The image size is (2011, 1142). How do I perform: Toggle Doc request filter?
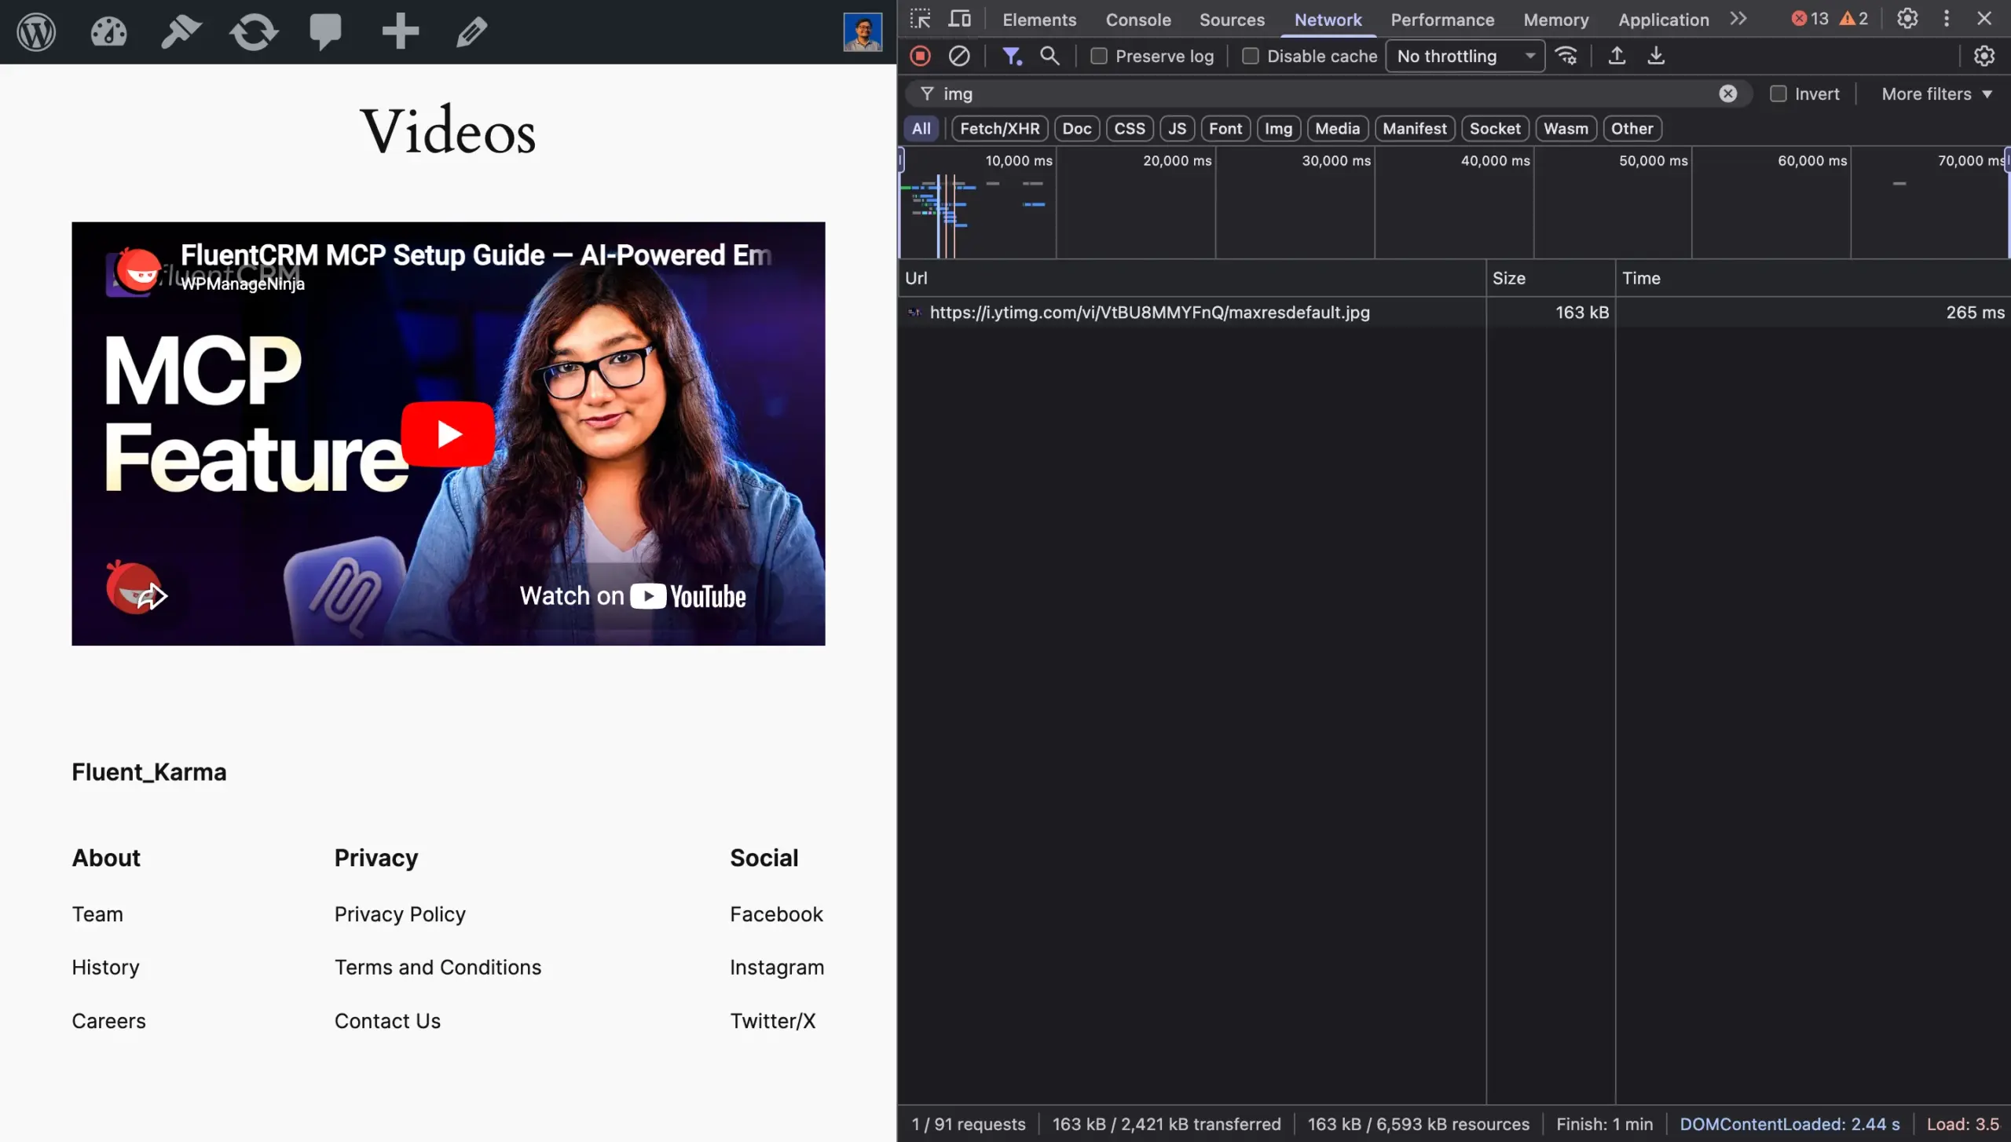tap(1077, 129)
